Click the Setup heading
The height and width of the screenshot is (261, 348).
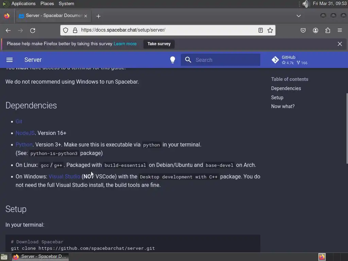16,209
